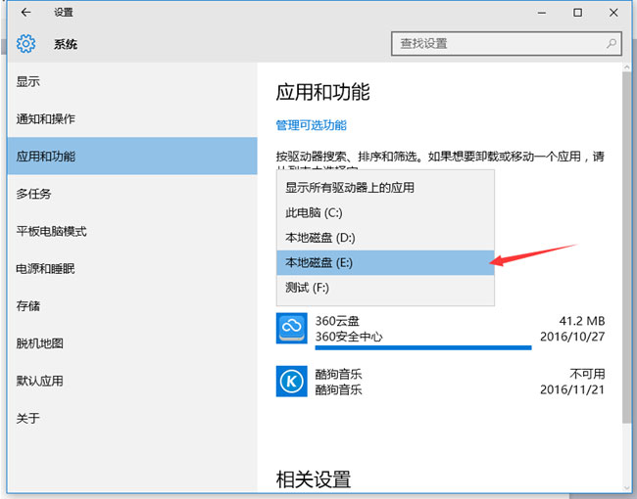This screenshot has width=637, height=499.
Task: Open 平板电脑模式 settings
Action: click(x=52, y=231)
